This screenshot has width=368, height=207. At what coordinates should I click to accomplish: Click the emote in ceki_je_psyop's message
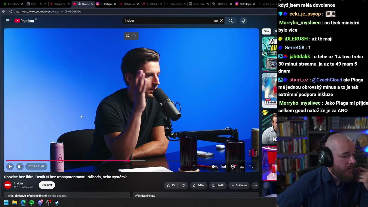(x=331, y=14)
